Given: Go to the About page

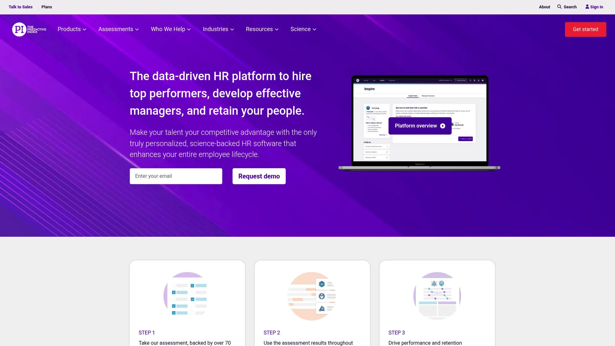Looking at the screenshot, I should [x=544, y=7].
